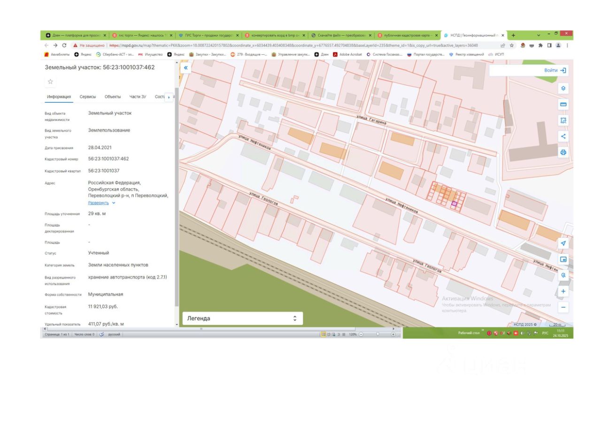
Task: Collapse the side panel with double chevron
Action: tap(185, 68)
